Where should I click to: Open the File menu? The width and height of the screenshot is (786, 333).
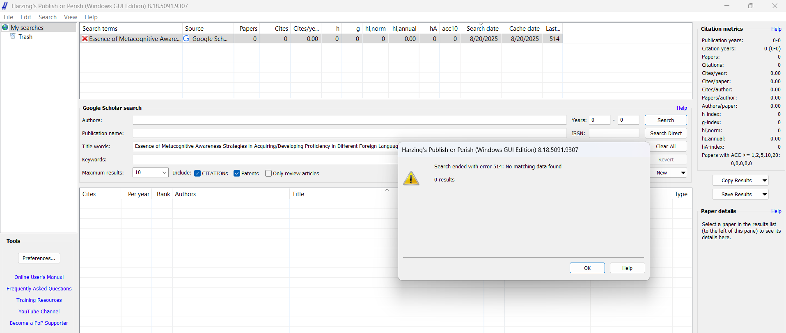coord(8,17)
